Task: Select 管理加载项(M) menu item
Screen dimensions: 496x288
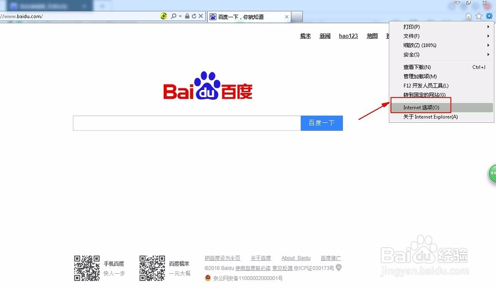Action: click(x=441, y=76)
